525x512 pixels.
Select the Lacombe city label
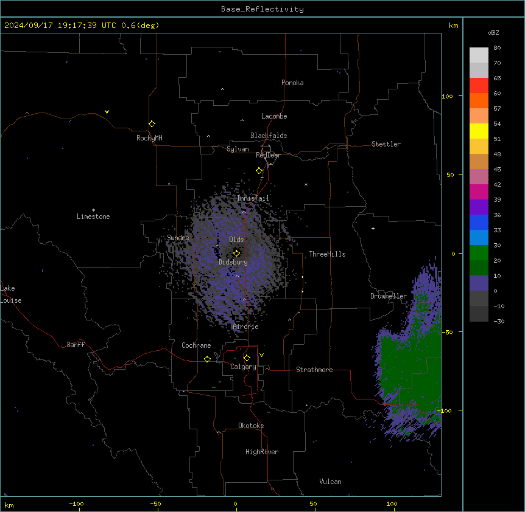pyautogui.click(x=274, y=116)
